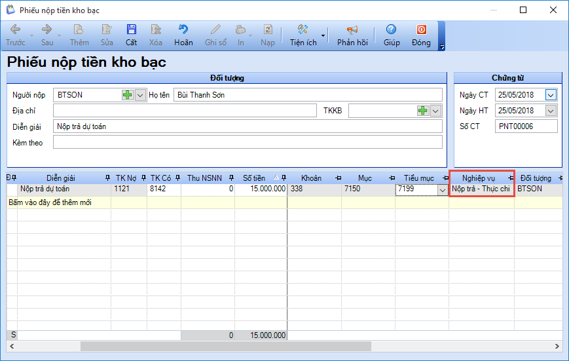Pin the Tiểu mục column
This screenshot has width=569, height=361.
[446, 178]
